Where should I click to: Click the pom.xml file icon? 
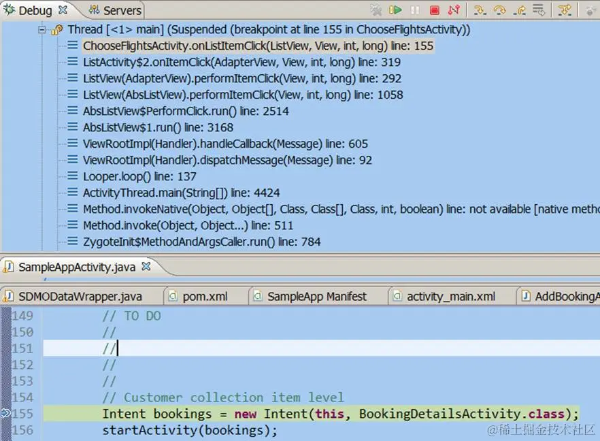(173, 296)
